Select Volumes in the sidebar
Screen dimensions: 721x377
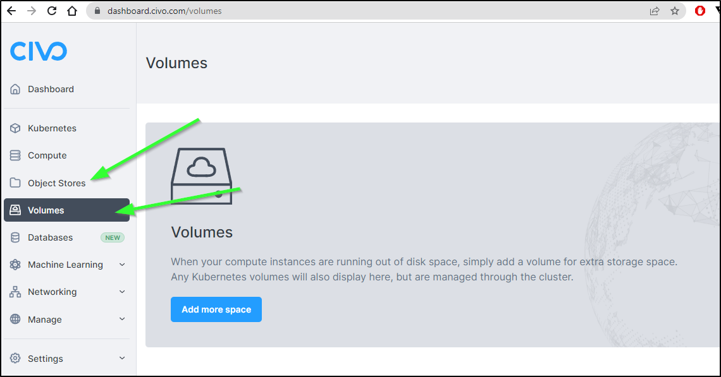(66, 210)
